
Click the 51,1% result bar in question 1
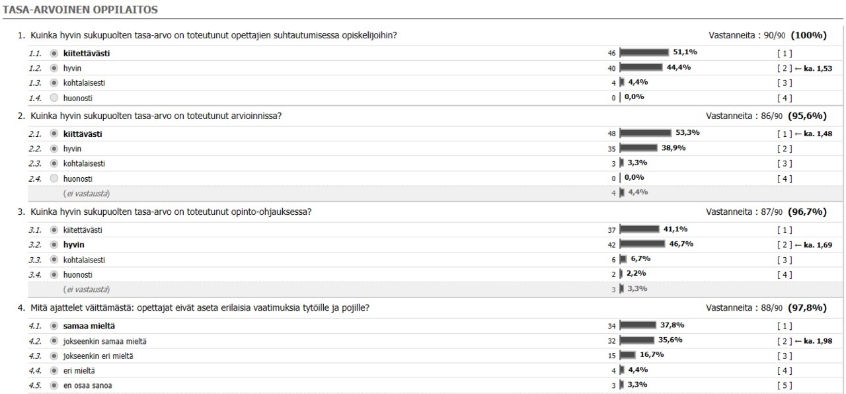click(x=644, y=52)
